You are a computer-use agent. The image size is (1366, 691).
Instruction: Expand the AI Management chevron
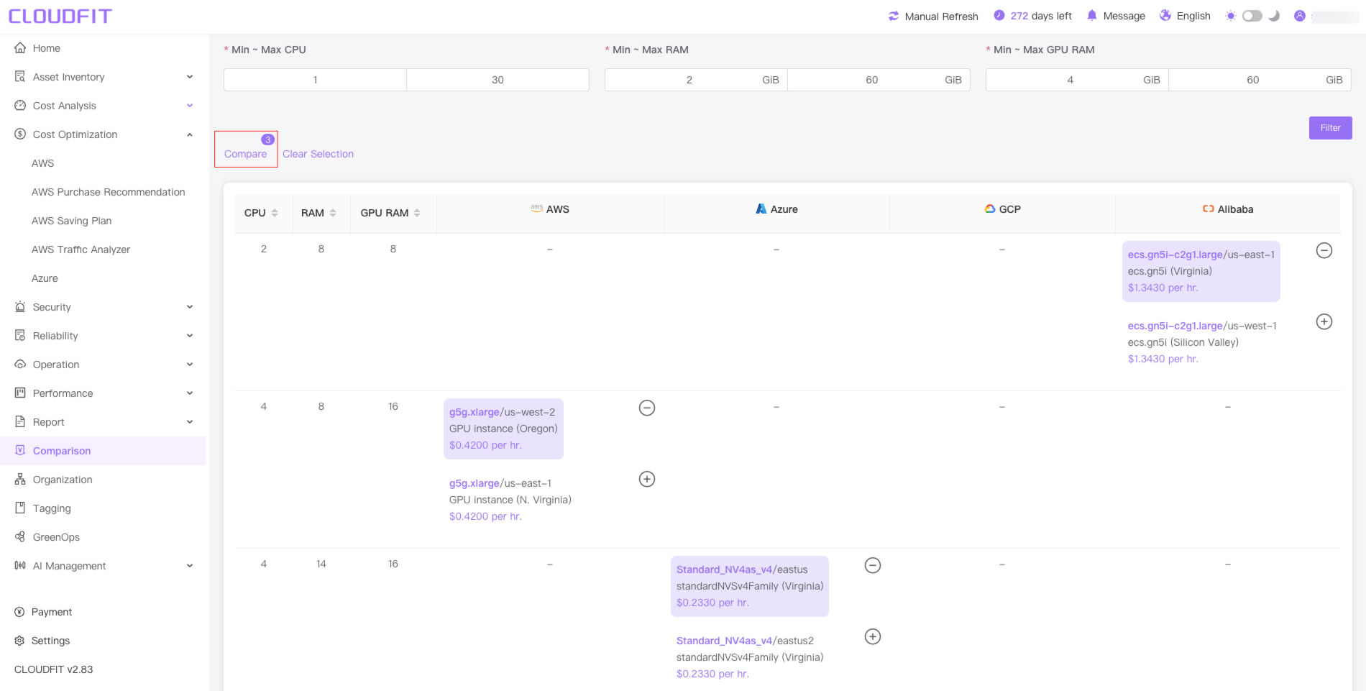190,566
